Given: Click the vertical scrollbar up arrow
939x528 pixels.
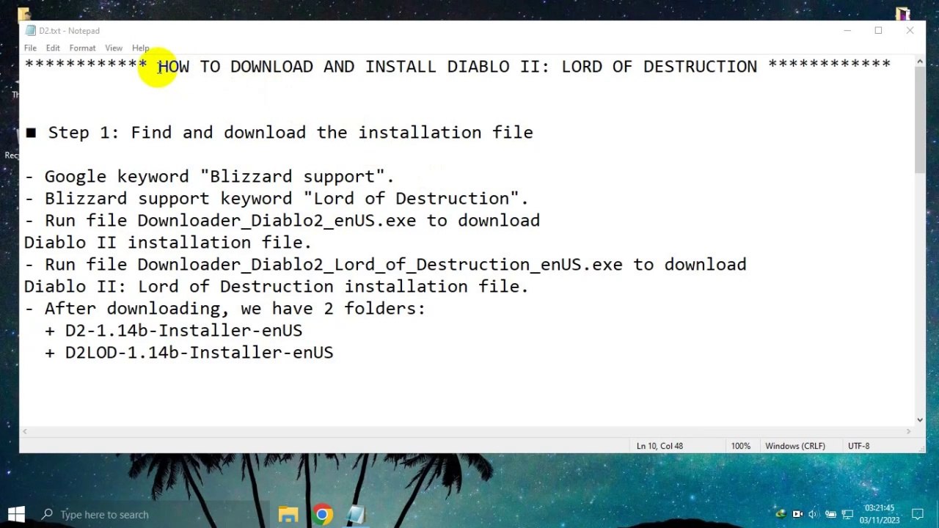Looking at the screenshot, I should (919, 62).
